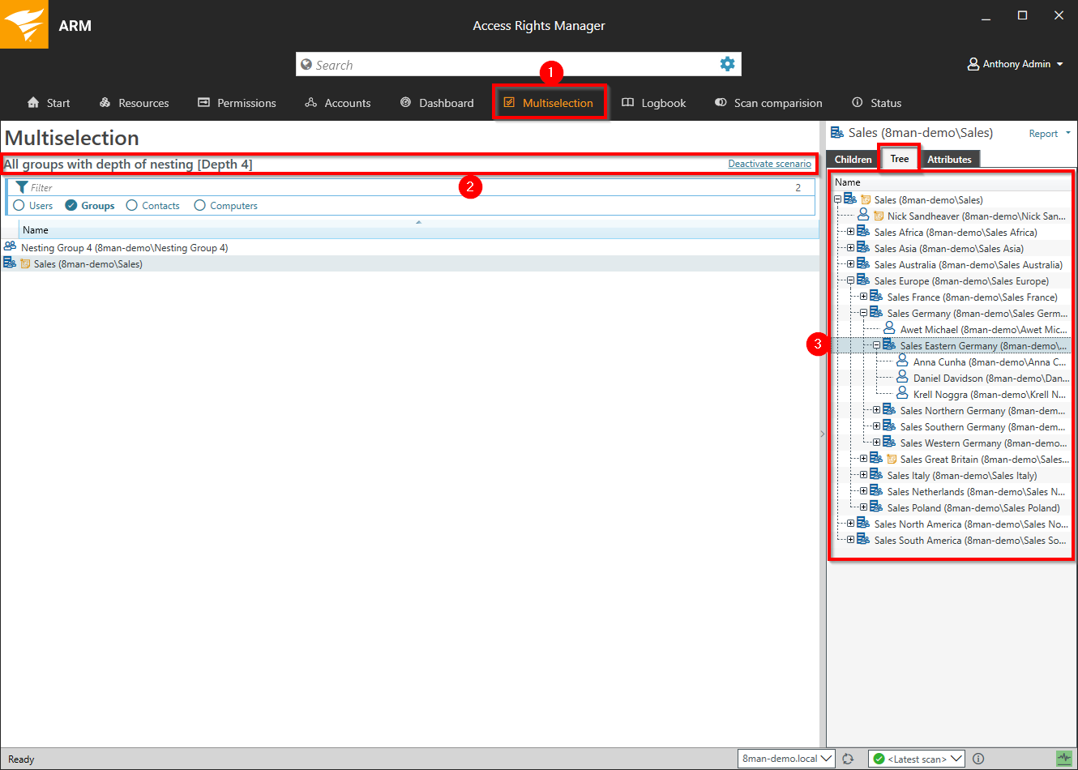Screen dimensions: 1078x770
Task: Open Start via the home icon
Action: point(33,103)
